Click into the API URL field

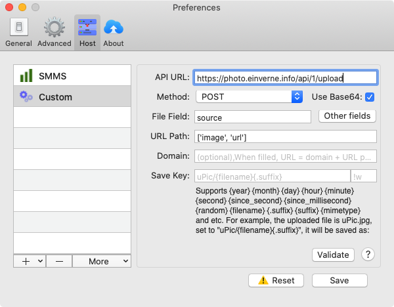[x=285, y=77]
